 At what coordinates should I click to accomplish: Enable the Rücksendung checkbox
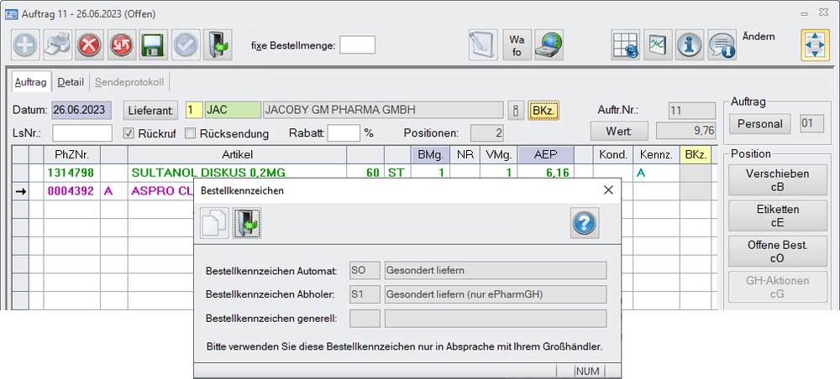(x=190, y=133)
